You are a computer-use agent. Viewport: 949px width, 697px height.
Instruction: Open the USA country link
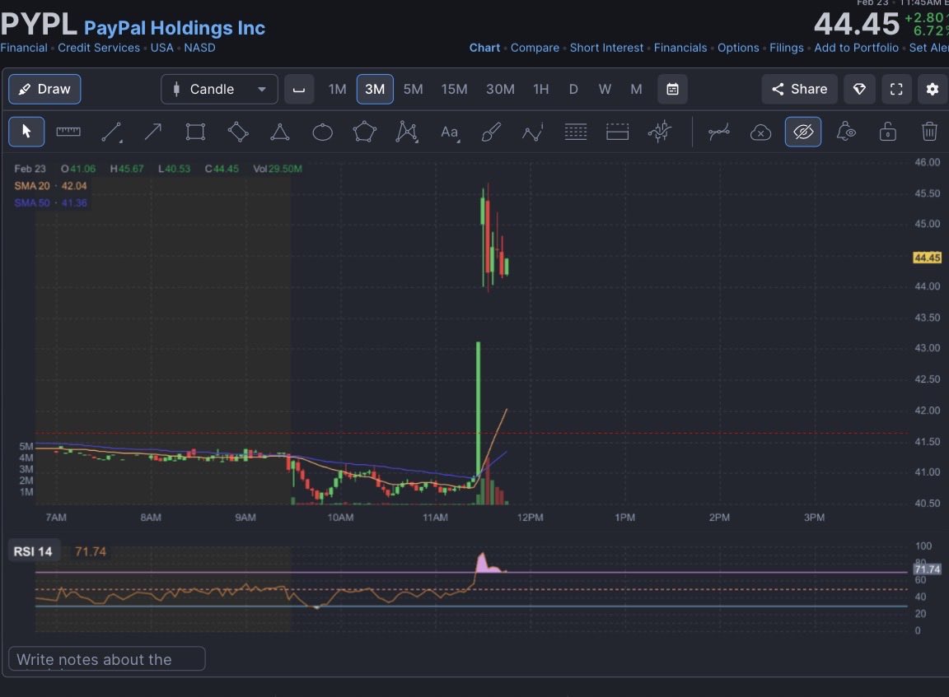tap(161, 48)
